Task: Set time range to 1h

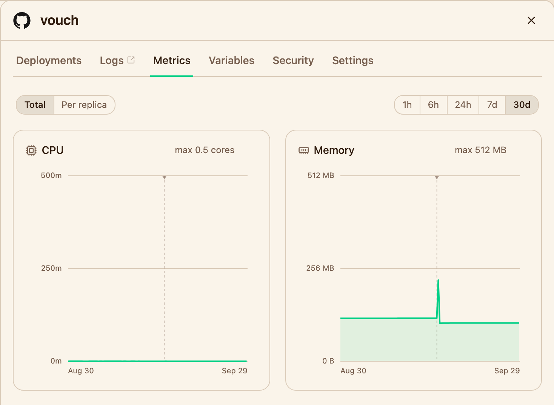Action: 407,105
